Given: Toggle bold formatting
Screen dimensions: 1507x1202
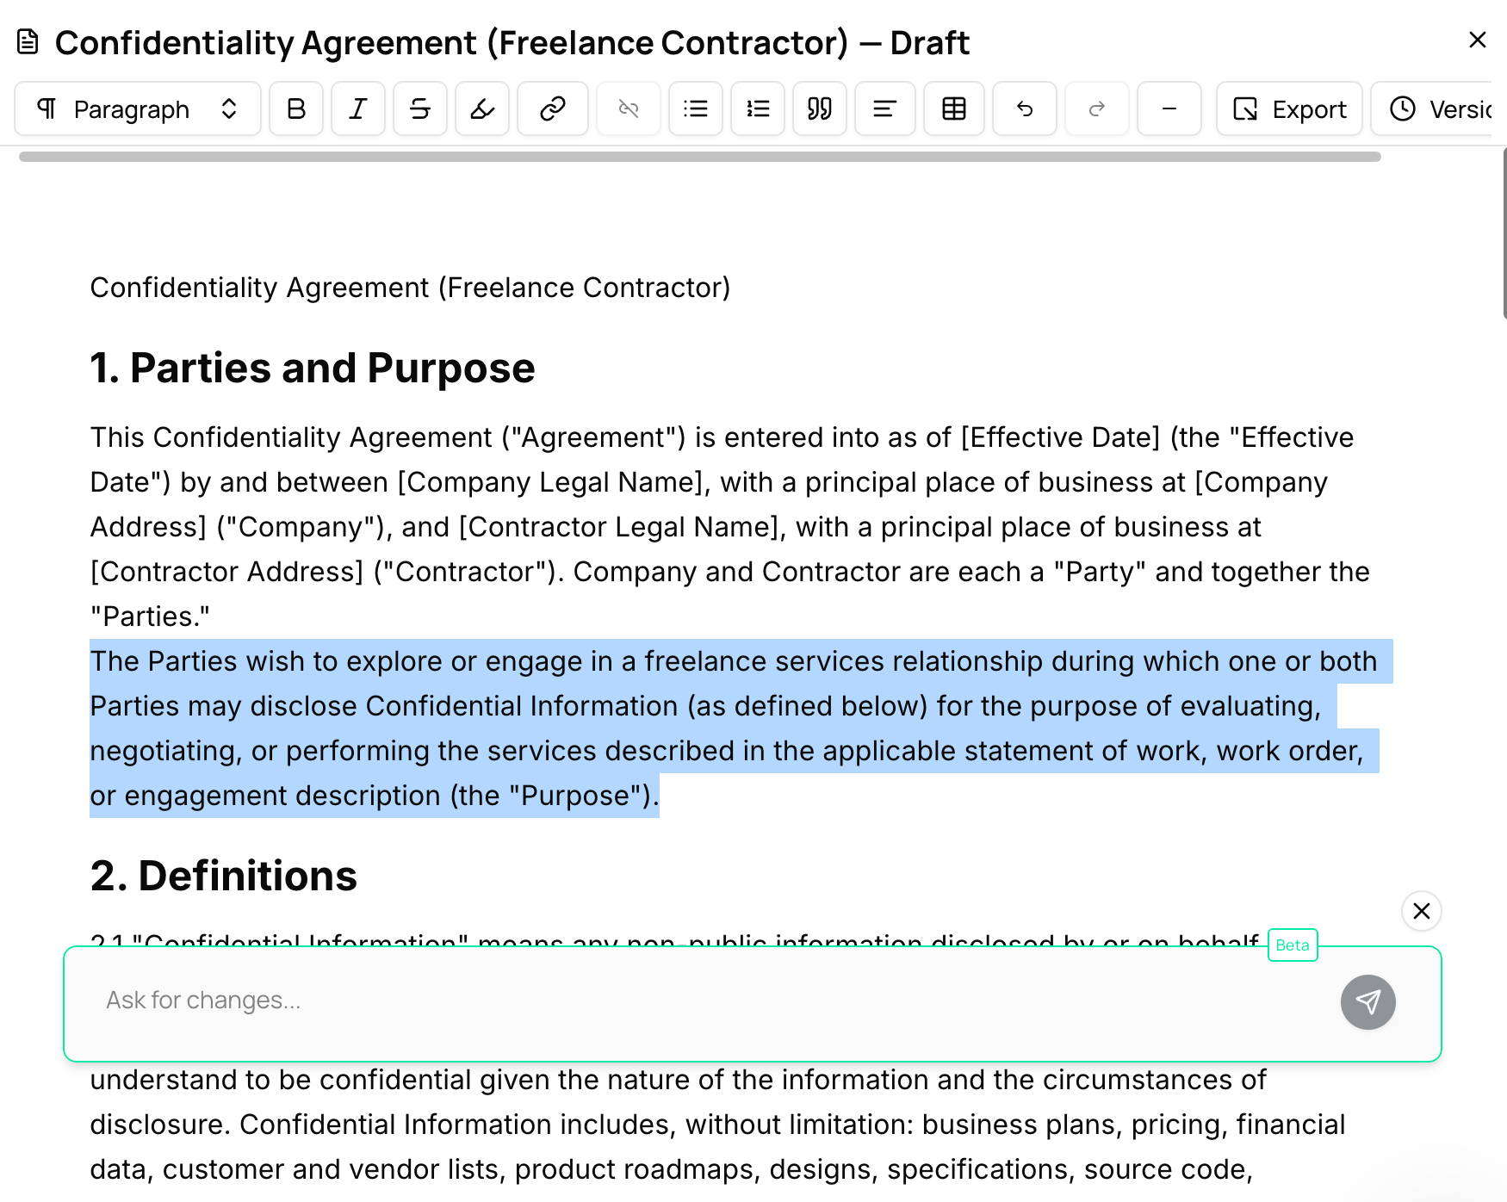Looking at the screenshot, I should pos(296,109).
